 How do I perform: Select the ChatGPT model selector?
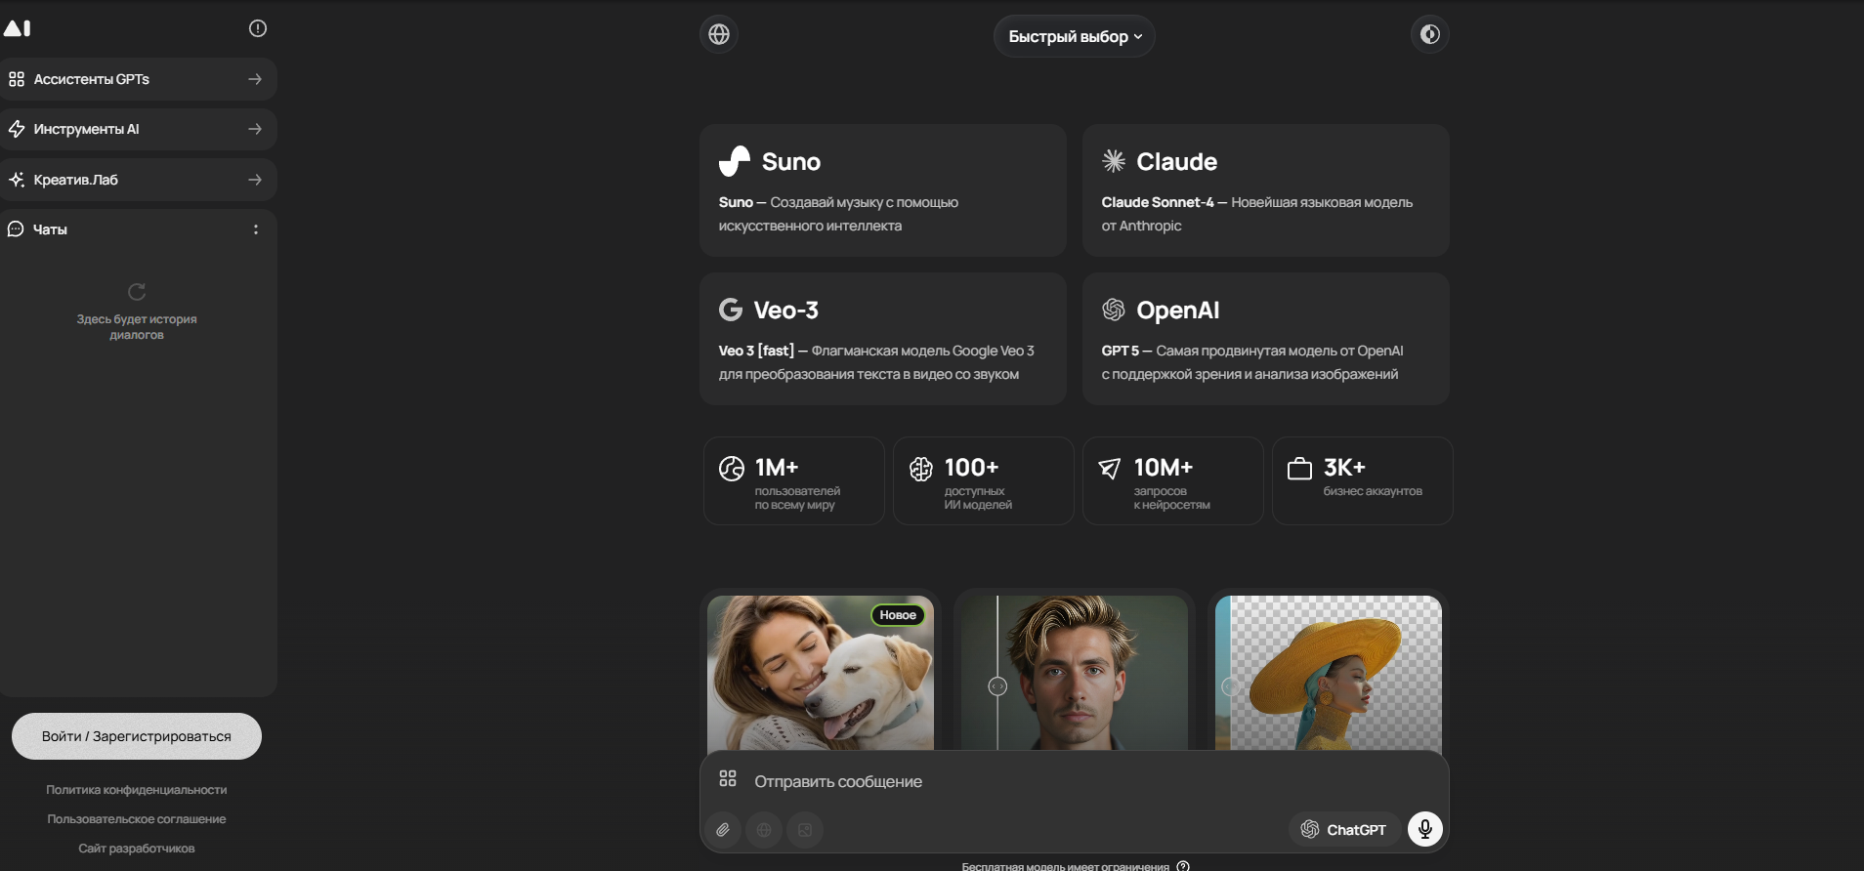point(1344,830)
